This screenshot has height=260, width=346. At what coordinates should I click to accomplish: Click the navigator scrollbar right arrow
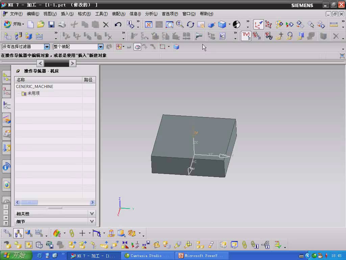coord(92,202)
